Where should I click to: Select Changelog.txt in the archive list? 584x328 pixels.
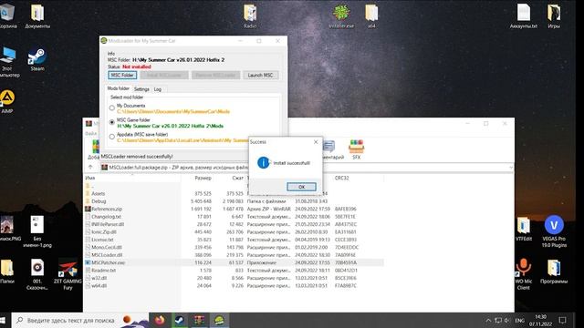(x=106, y=217)
